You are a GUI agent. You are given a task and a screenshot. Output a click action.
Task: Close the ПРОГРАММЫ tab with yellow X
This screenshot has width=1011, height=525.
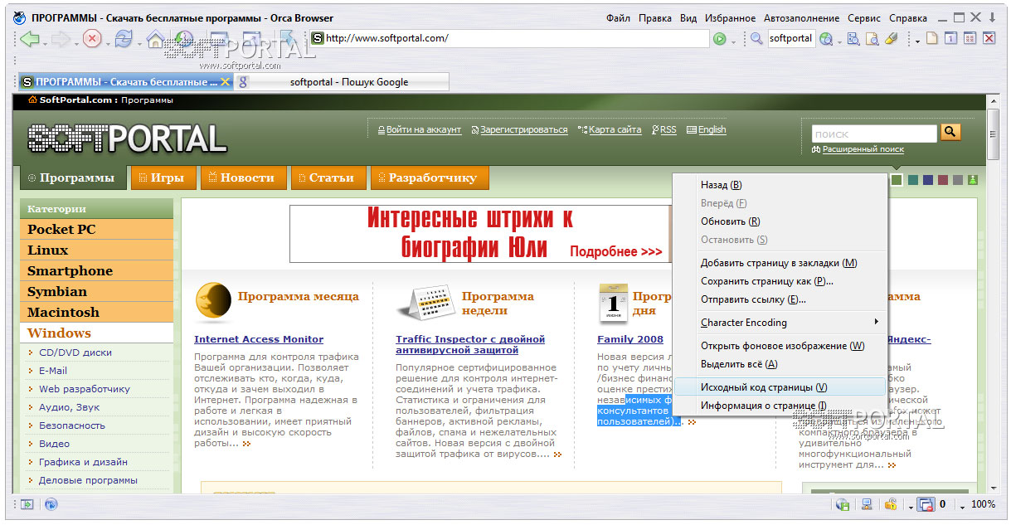tap(225, 82)
